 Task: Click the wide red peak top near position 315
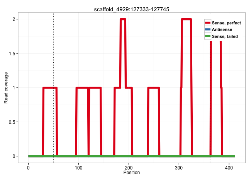[186, 19]
